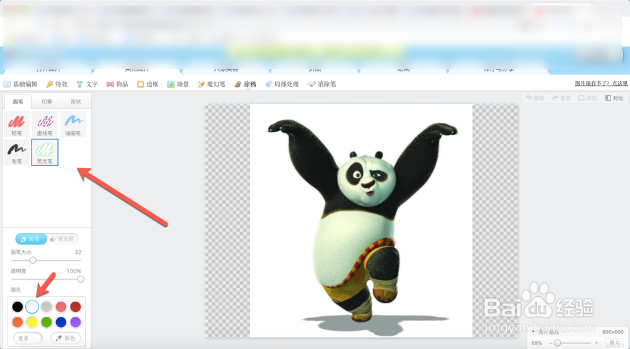
Task: Open the 消除笔 eraser pen tool
Action: point(321,84)
